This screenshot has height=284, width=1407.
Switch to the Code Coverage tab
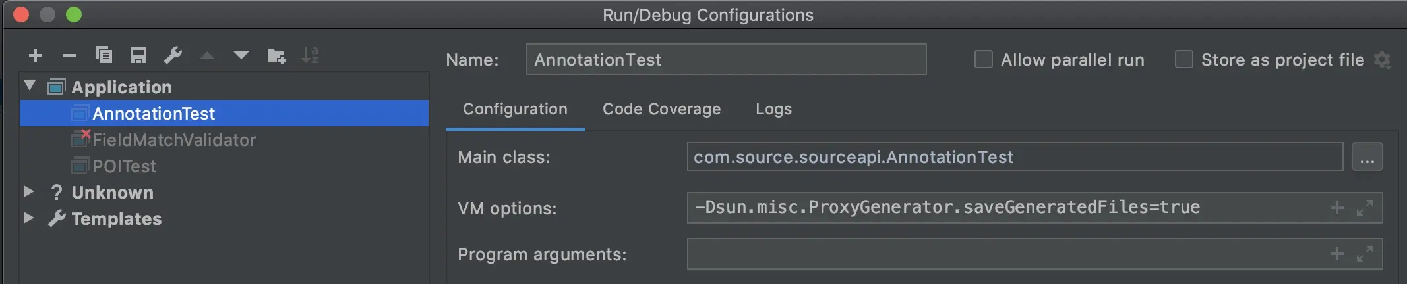tap(661, 109)
